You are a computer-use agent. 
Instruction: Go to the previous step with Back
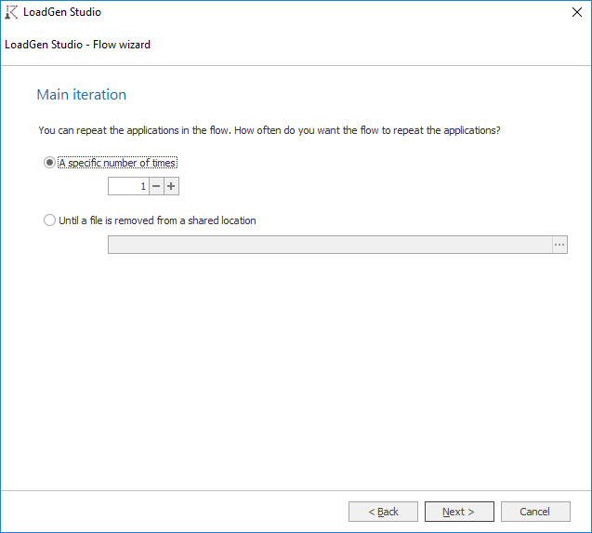[x=383, y=512]
